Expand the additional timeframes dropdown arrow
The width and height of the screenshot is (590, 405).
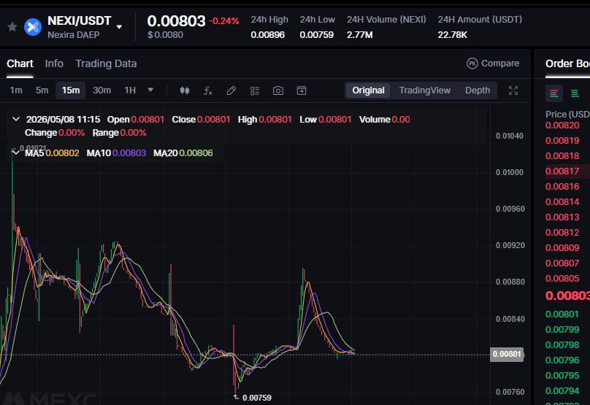[x=150, y=90]
